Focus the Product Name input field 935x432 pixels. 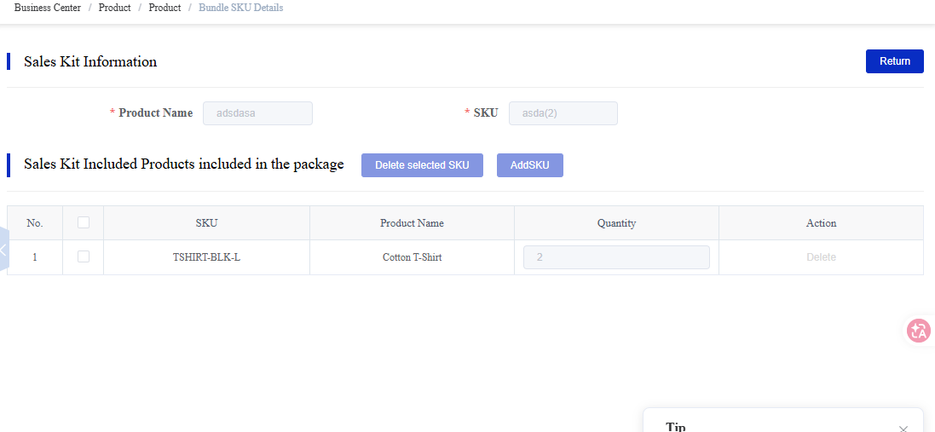(257, 113)
